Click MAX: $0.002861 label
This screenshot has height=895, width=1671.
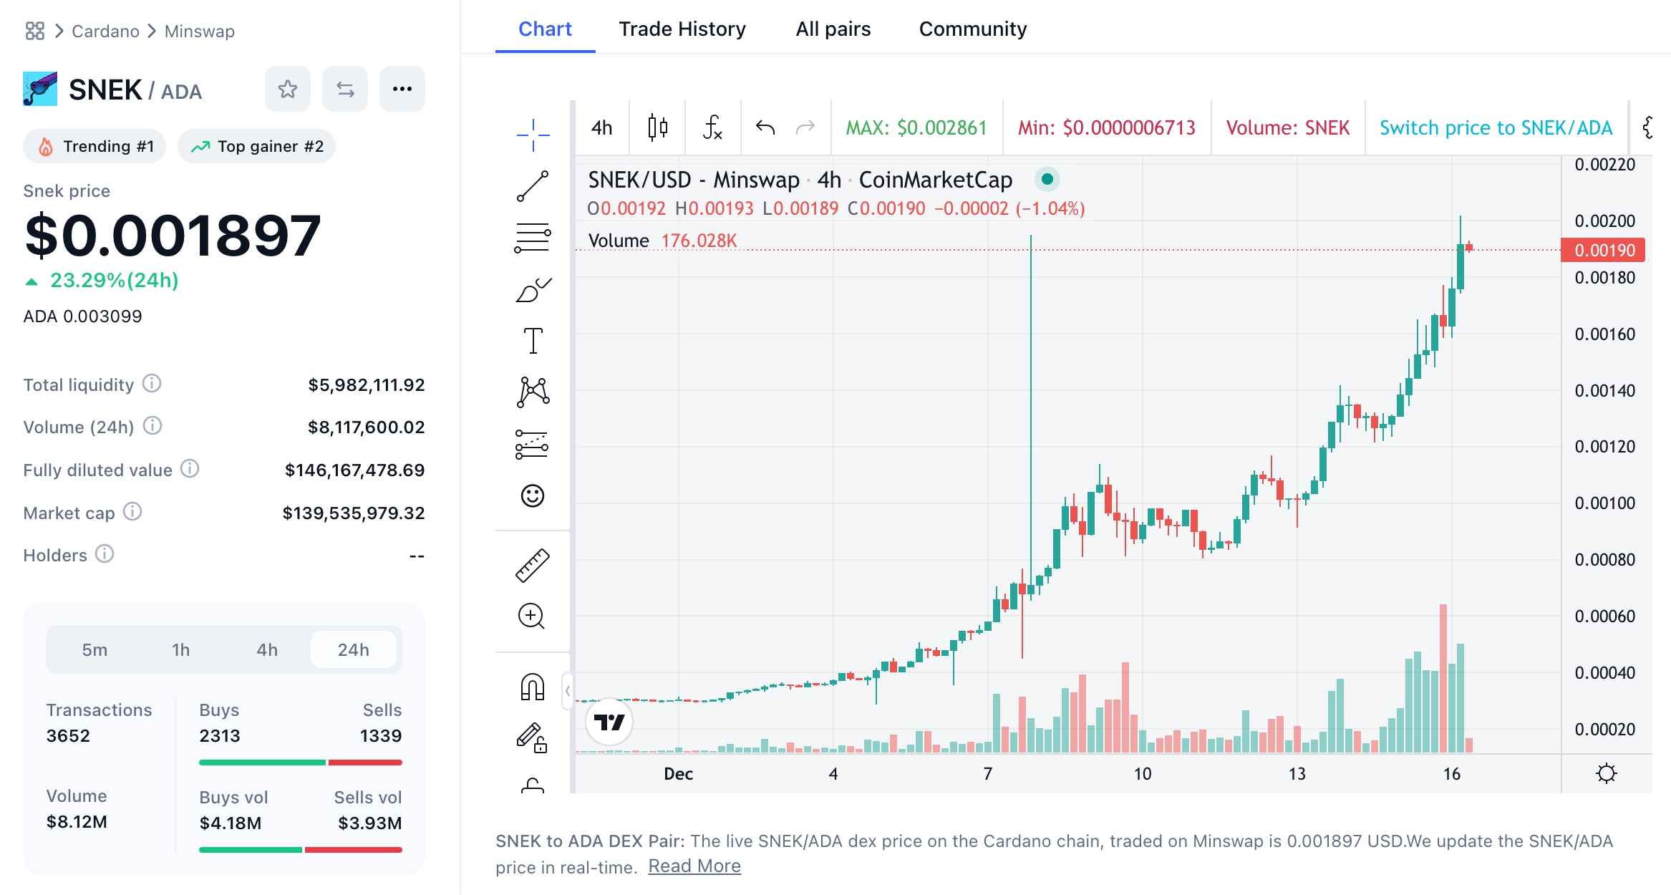click(x=916, y=128)
